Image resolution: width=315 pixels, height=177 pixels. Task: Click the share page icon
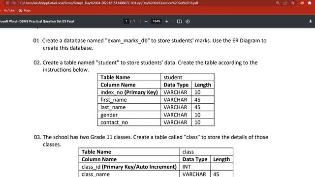285,3
